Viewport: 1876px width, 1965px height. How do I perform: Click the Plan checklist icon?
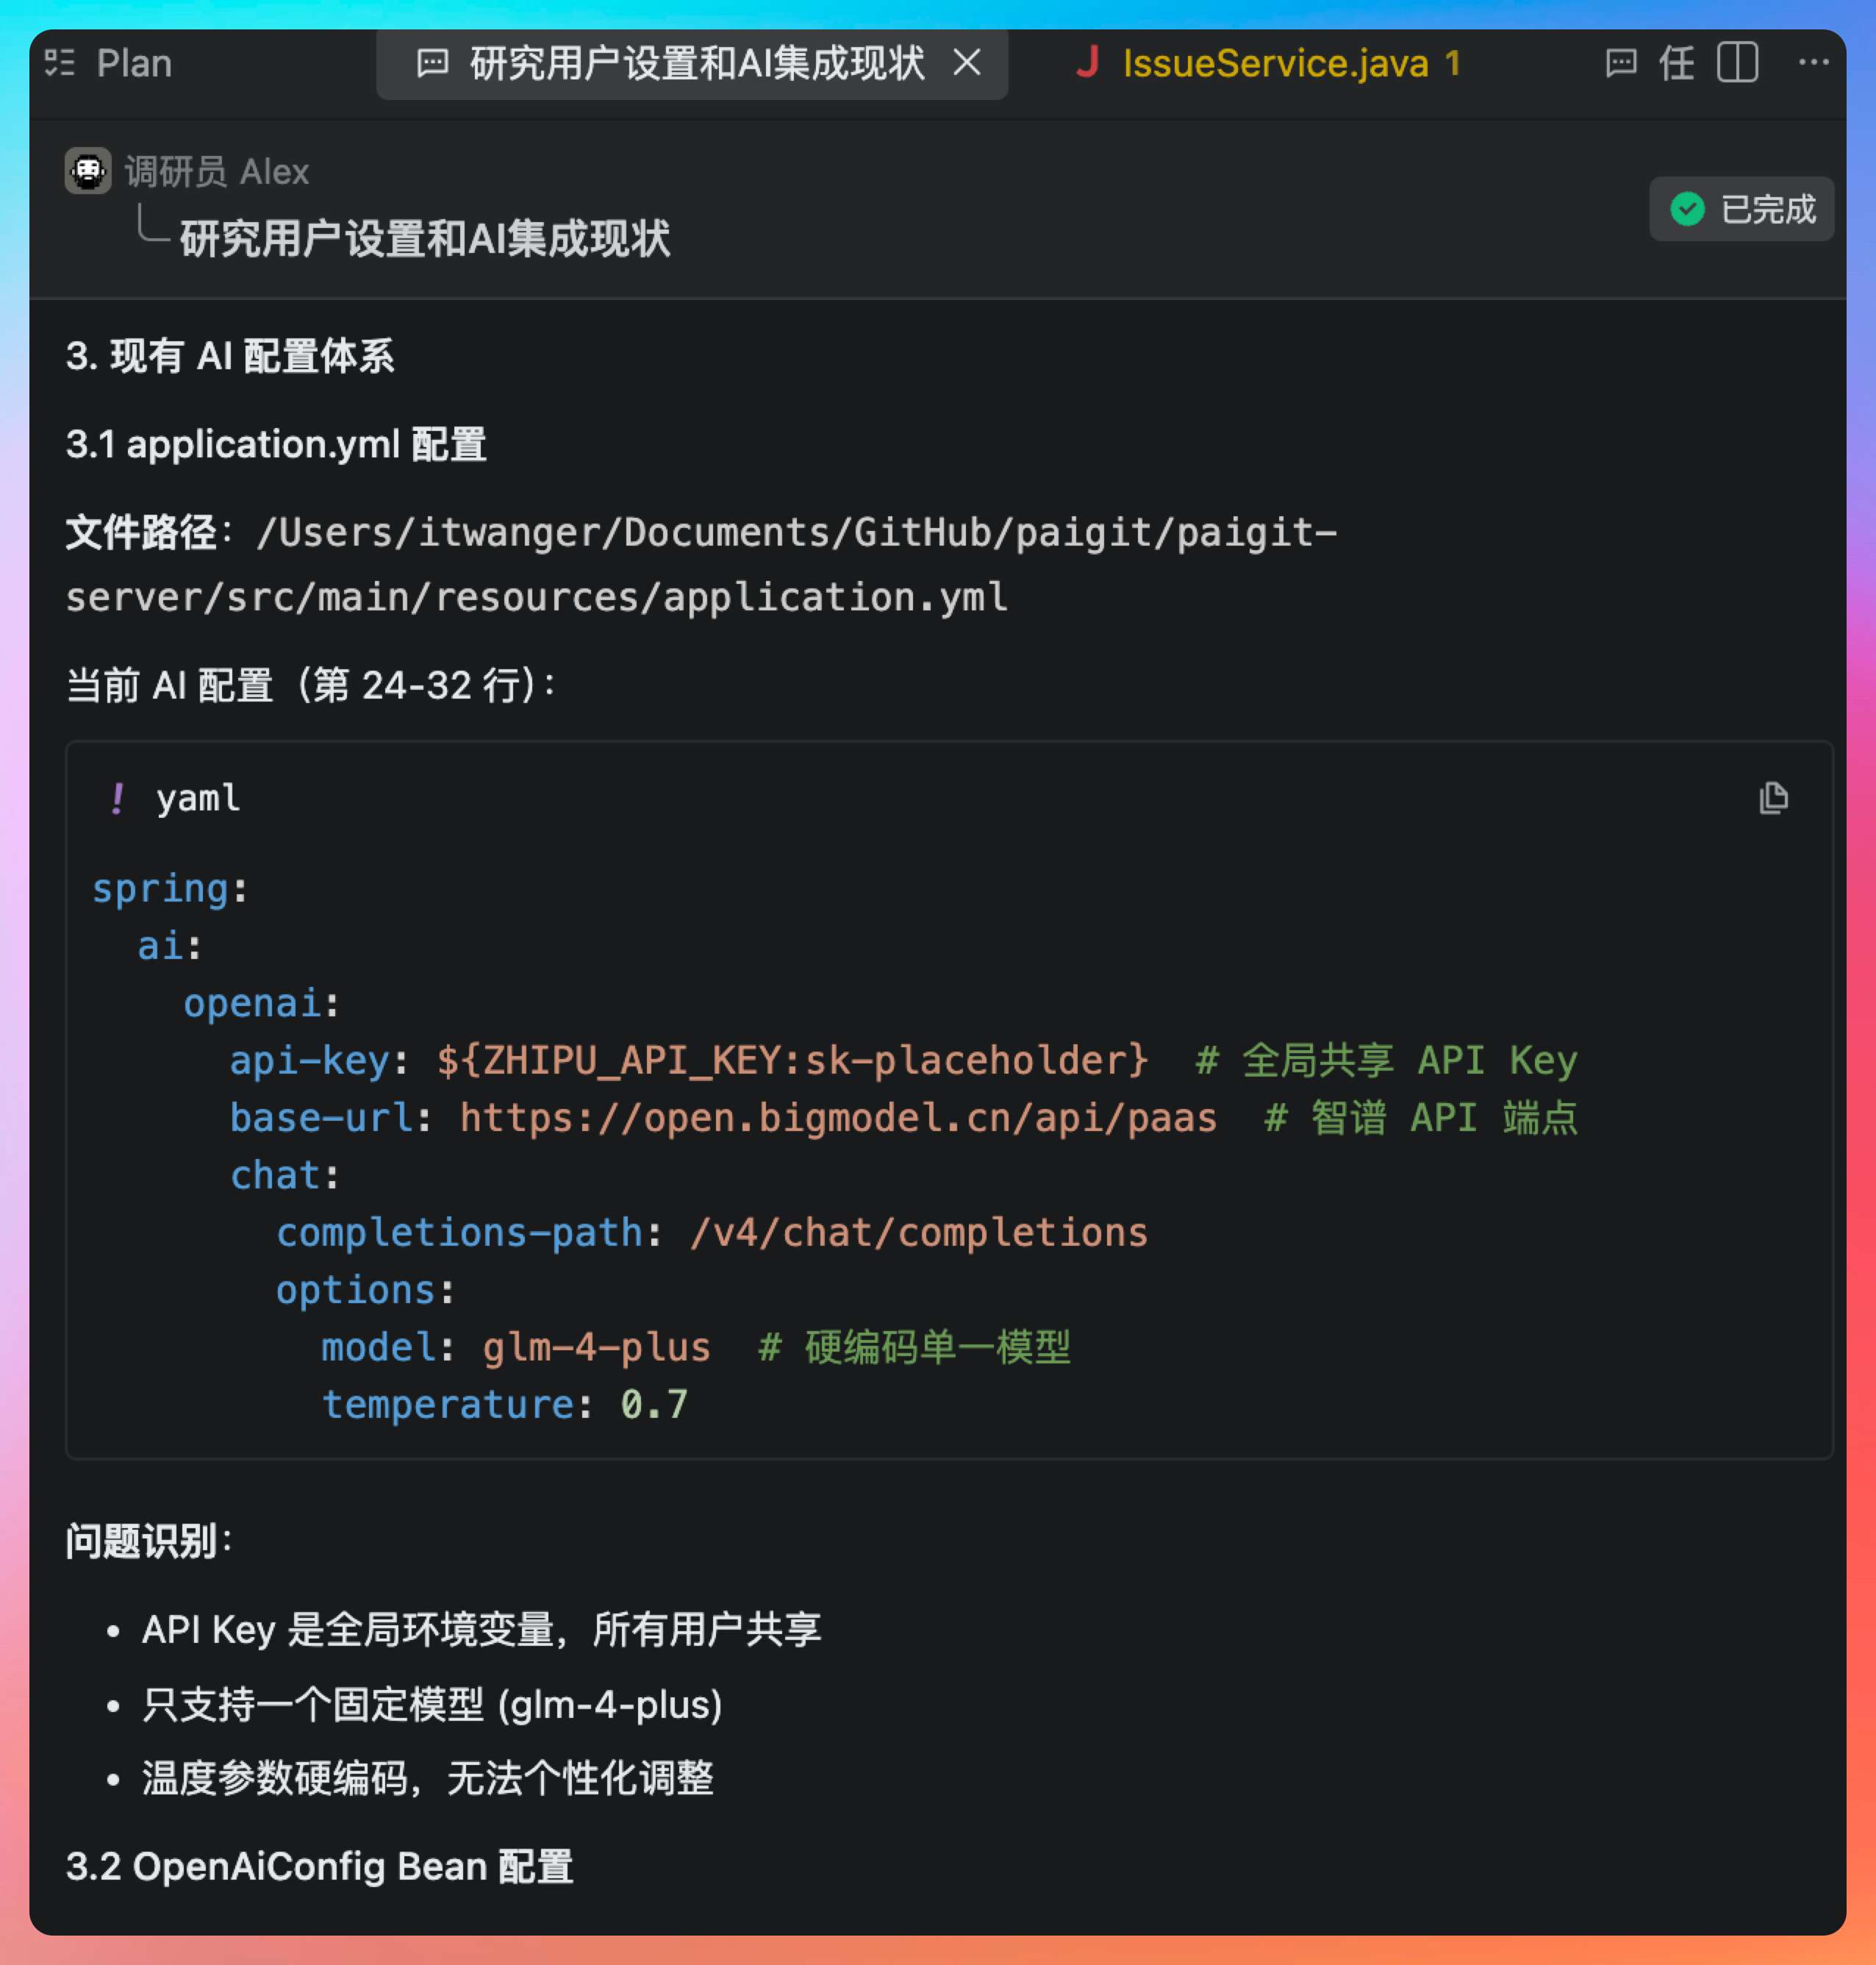(60, 63)
